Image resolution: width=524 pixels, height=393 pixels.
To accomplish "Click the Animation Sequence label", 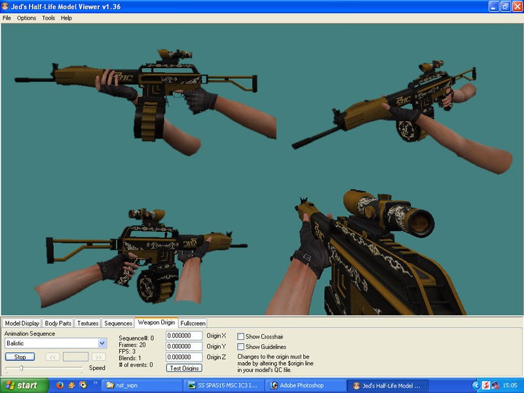I will (29, 333).
